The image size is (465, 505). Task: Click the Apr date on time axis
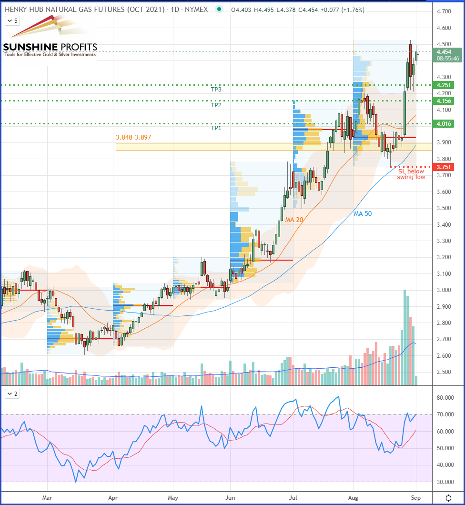click(113, 498)
